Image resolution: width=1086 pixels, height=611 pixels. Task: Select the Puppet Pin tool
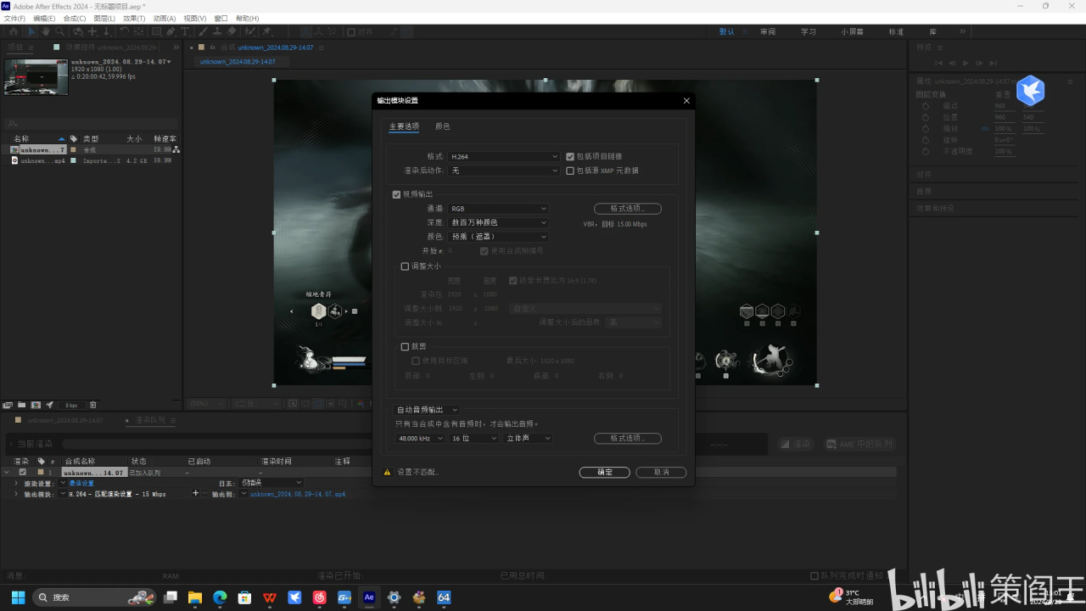[266, 31]
